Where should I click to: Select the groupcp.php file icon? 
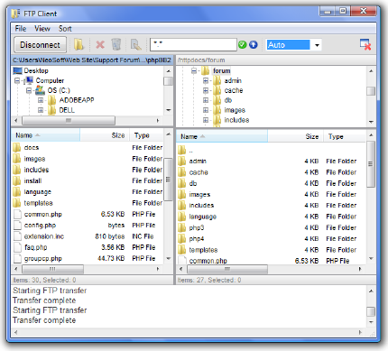pos(18,259)
